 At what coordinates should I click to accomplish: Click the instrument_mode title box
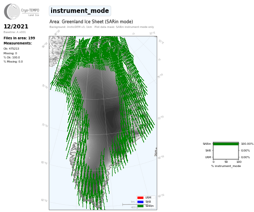tap(80, 11)
